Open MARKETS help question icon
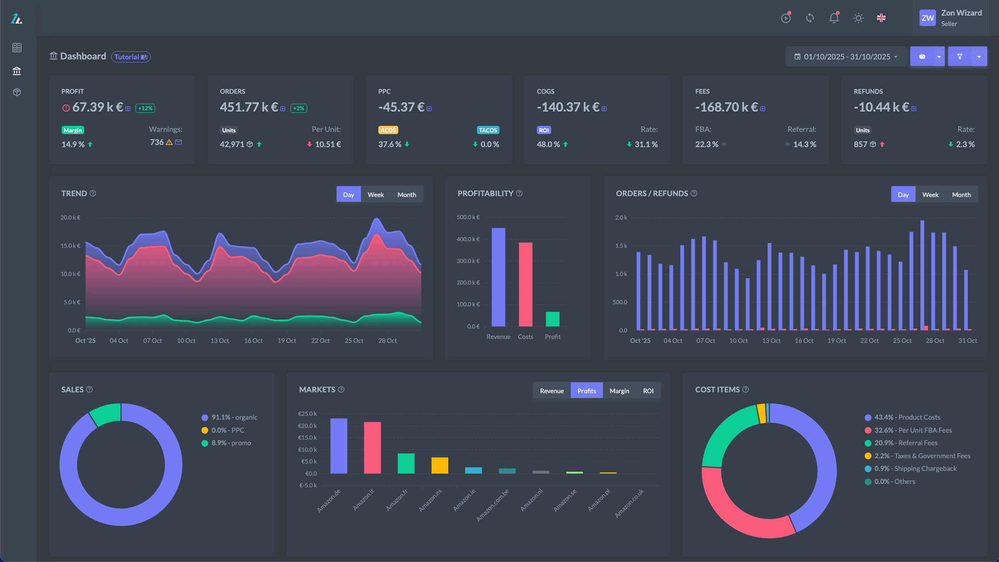This screenshot has height=562, width=999. point(341,390)
